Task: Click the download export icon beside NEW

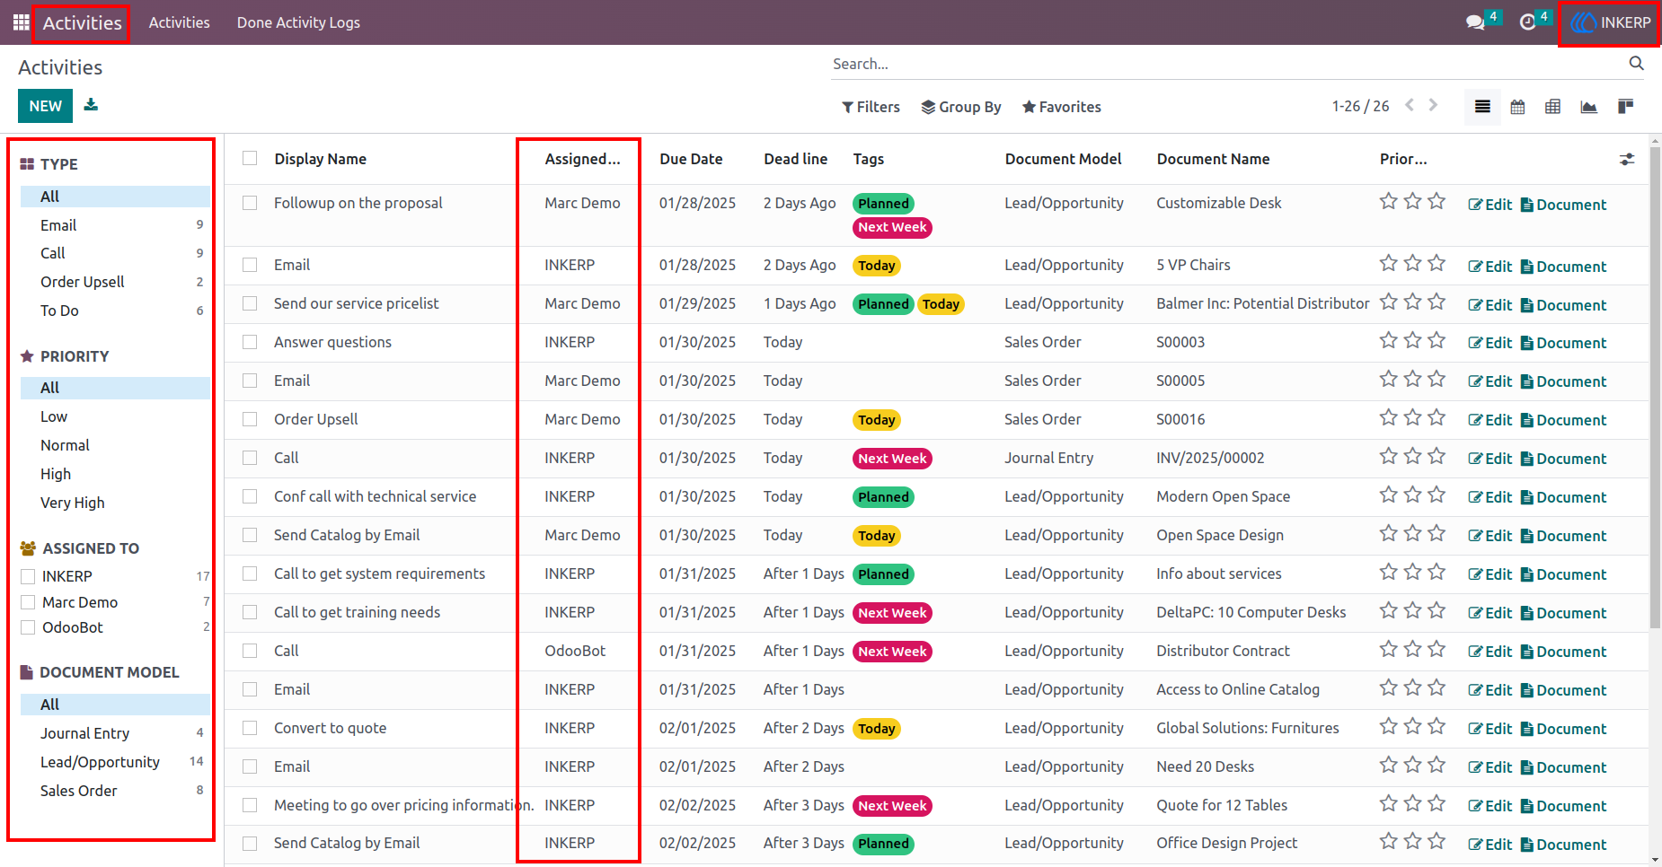Action: coord(91,105)
